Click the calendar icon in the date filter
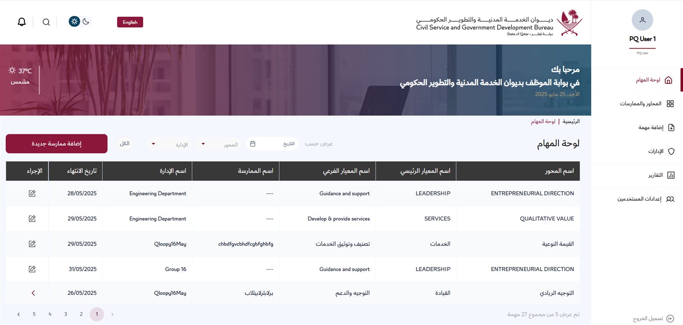Image resolution: width=683 pixels, height=325 pixels. 253,144
